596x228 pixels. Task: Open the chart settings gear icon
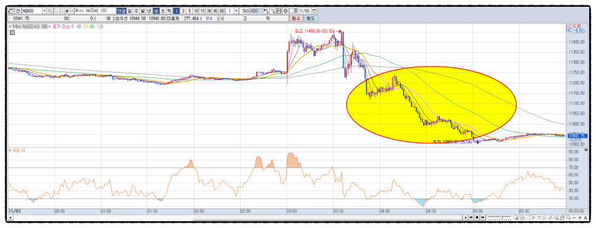[x=285, y=10]
